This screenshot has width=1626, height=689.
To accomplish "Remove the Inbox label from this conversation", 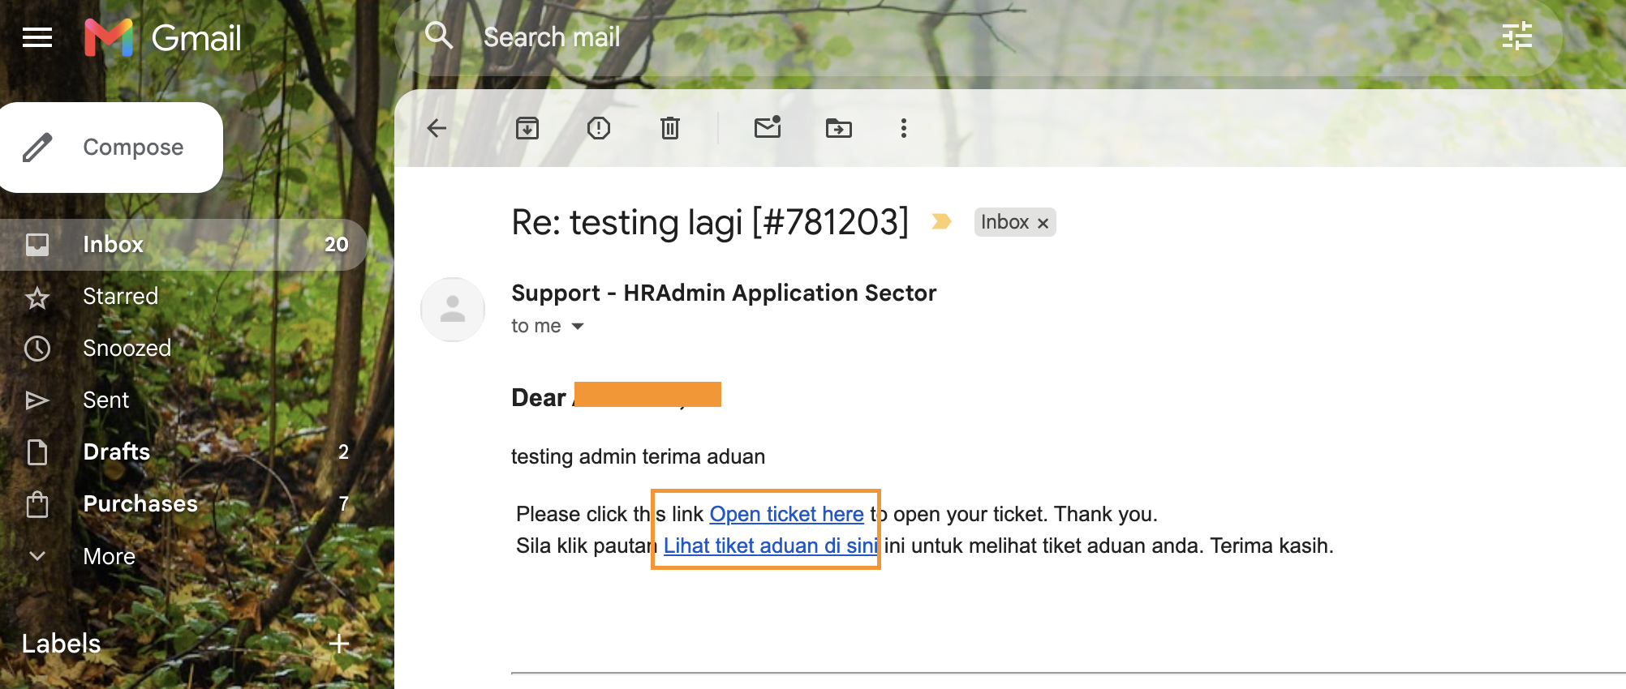I will [1043, 223].
